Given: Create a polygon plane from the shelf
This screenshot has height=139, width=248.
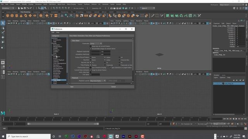Looking at the screenshot, I should [30, 15].
